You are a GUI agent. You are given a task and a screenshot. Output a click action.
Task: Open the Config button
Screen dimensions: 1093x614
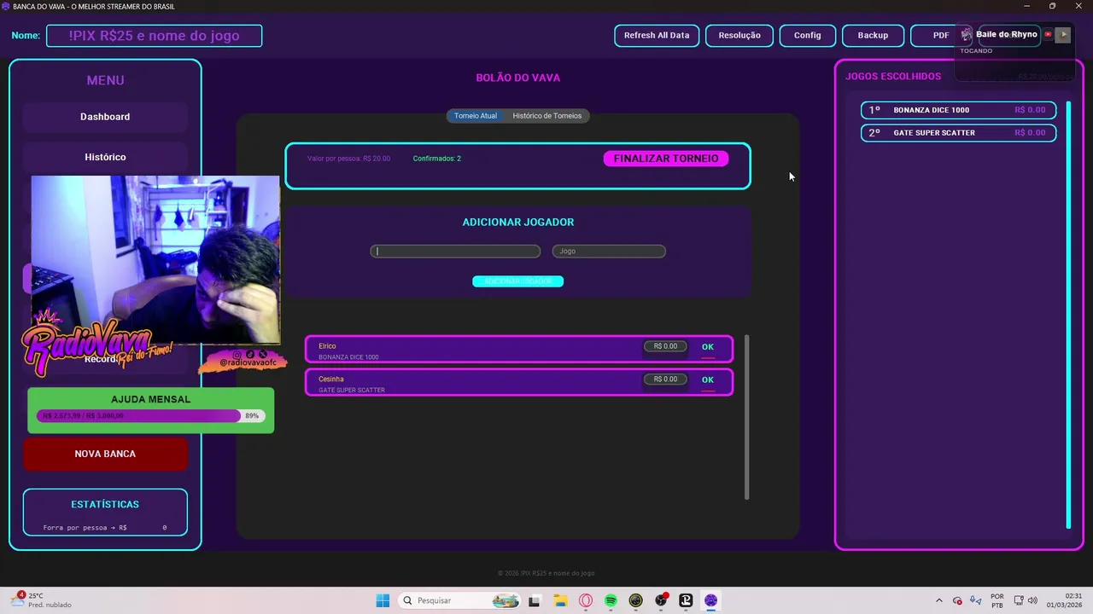pos(807,36)
